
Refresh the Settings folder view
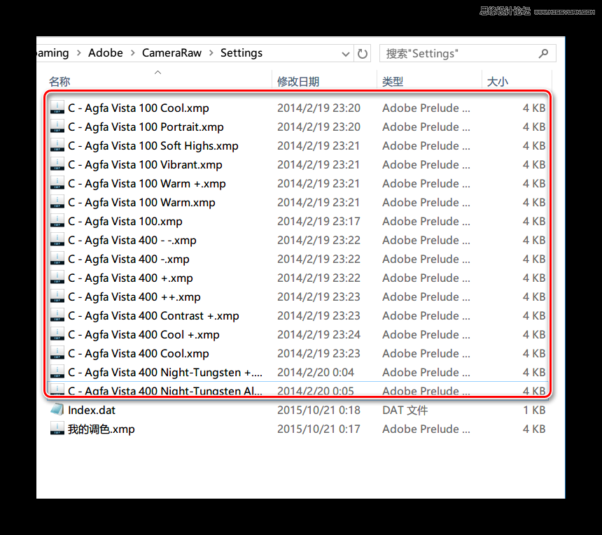[363, 53]
